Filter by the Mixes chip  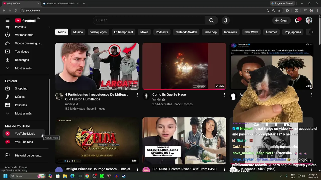pos(144,32)
